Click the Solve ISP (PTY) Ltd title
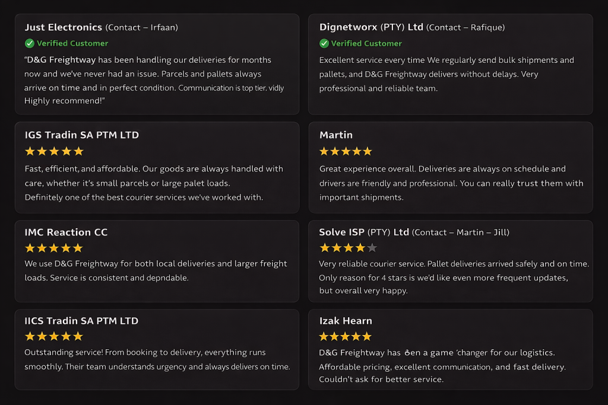Image resolution: width=608 pixels, height=405 pixels. point(364,232)
